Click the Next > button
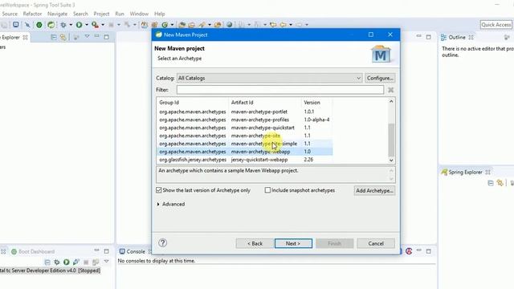Image resolution: width=514 pixels, height=289 pixels. click(x=293, y=243)
